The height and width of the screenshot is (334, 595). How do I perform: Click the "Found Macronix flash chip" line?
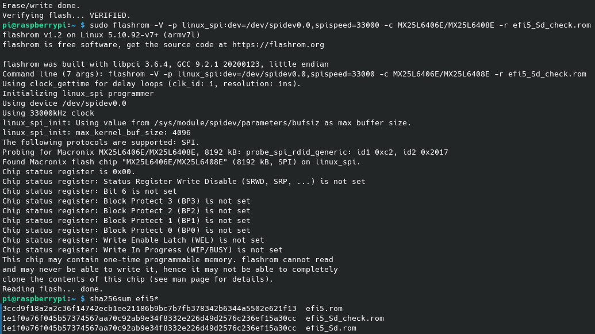(x=182, y=162)
